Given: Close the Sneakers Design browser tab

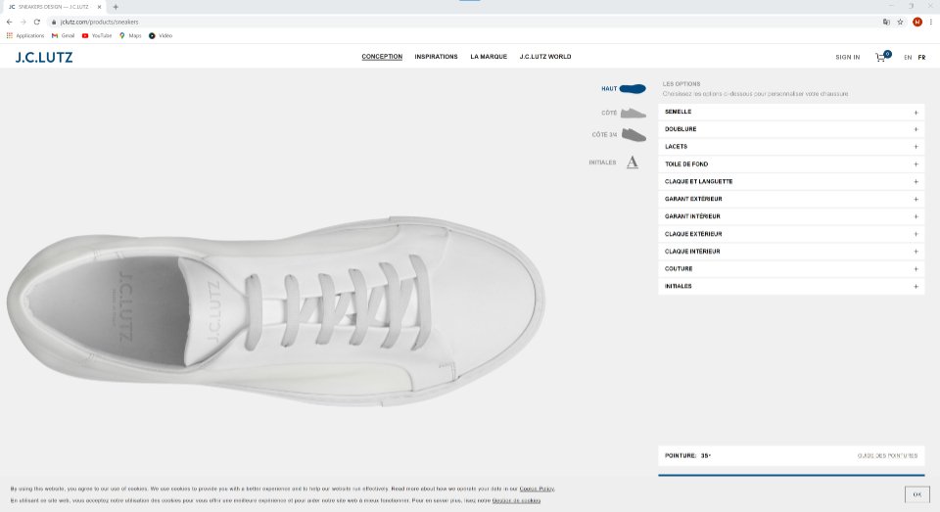Looking at the screenshot, I should click(100, 7).
